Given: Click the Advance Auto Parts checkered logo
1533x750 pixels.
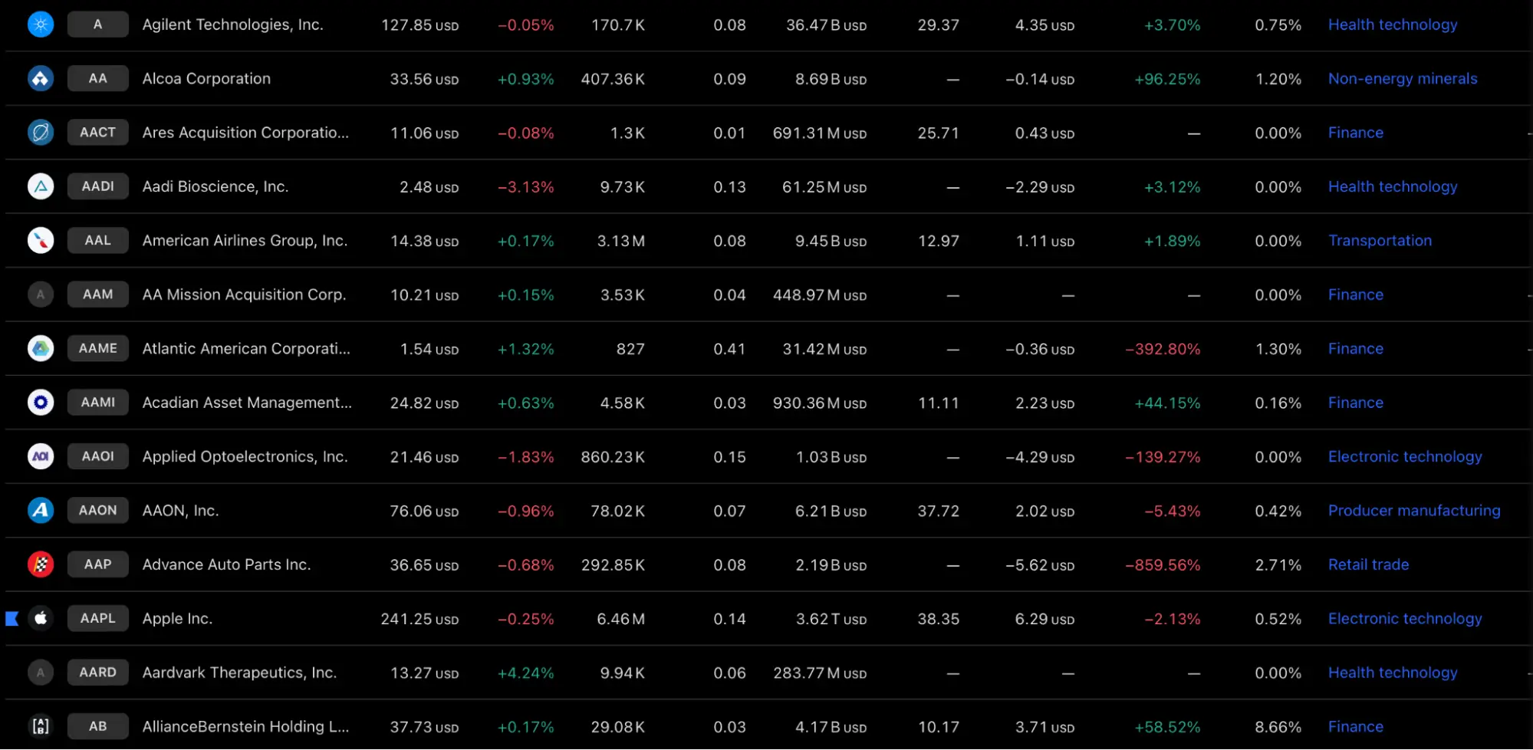Looking at the screenshot, I should tap(41, 564).
